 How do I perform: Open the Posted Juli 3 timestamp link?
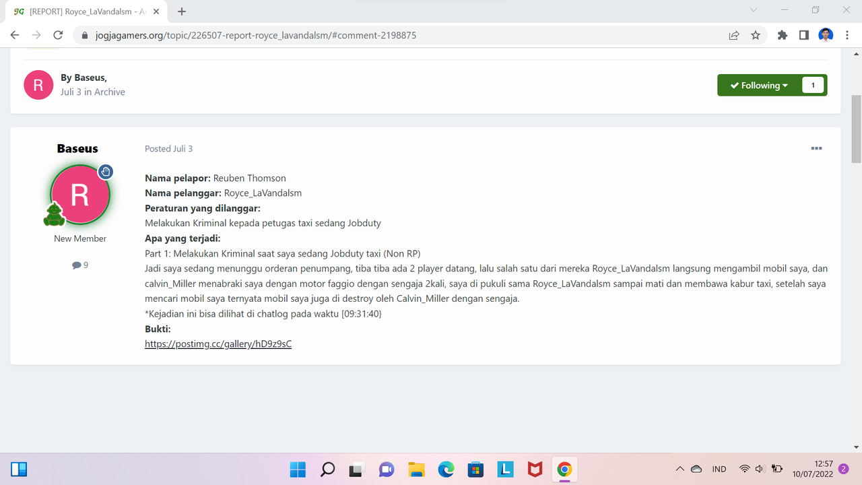pos(168,149)
